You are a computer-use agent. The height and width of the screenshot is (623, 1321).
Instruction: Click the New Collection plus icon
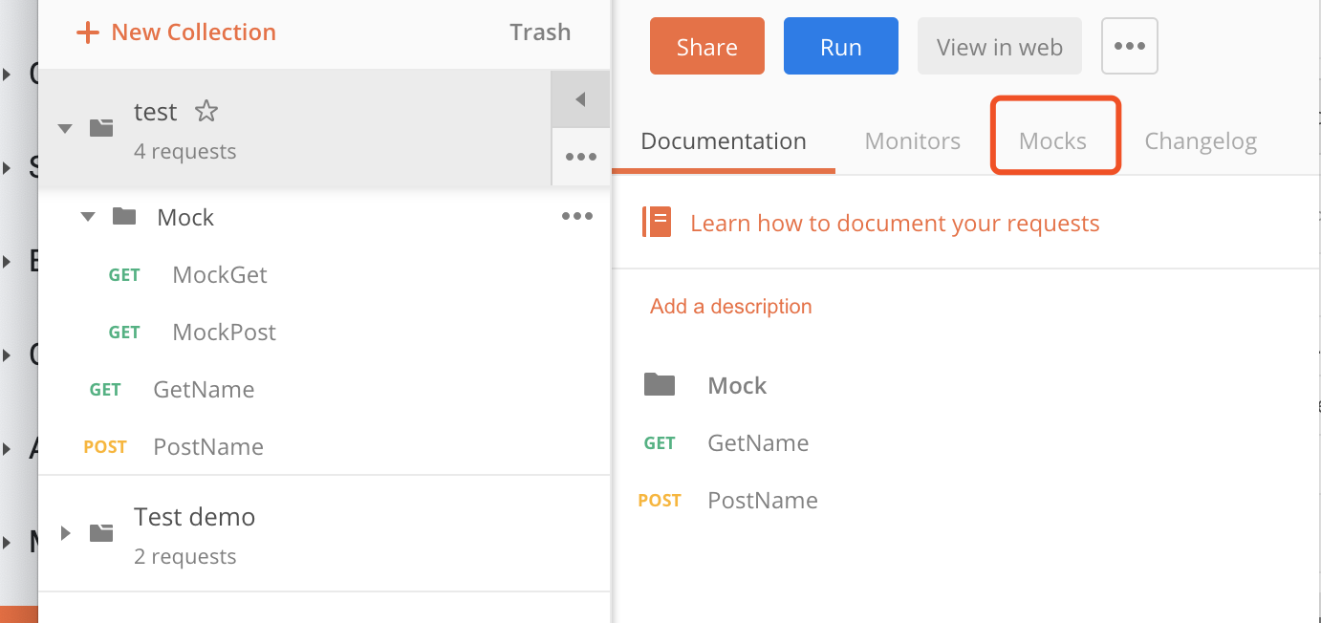[87, 32]
